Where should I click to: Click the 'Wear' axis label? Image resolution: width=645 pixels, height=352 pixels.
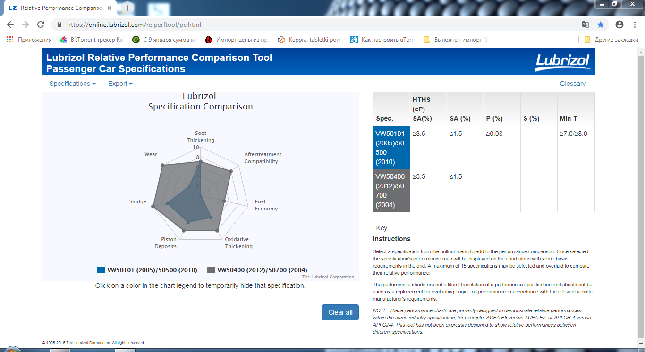(151, 154)
